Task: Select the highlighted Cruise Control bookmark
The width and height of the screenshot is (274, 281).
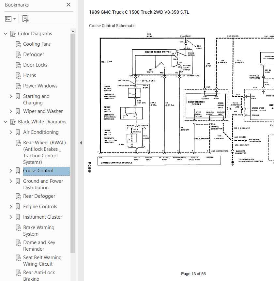Action: pos(46,171)
